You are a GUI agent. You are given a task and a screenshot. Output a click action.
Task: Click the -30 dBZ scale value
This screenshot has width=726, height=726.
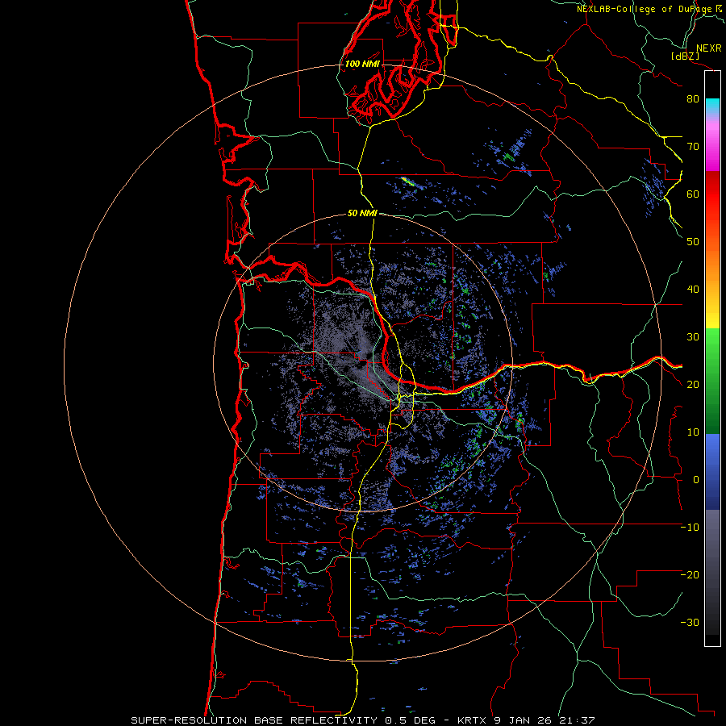pyautogui.click(x=690, y=623)
